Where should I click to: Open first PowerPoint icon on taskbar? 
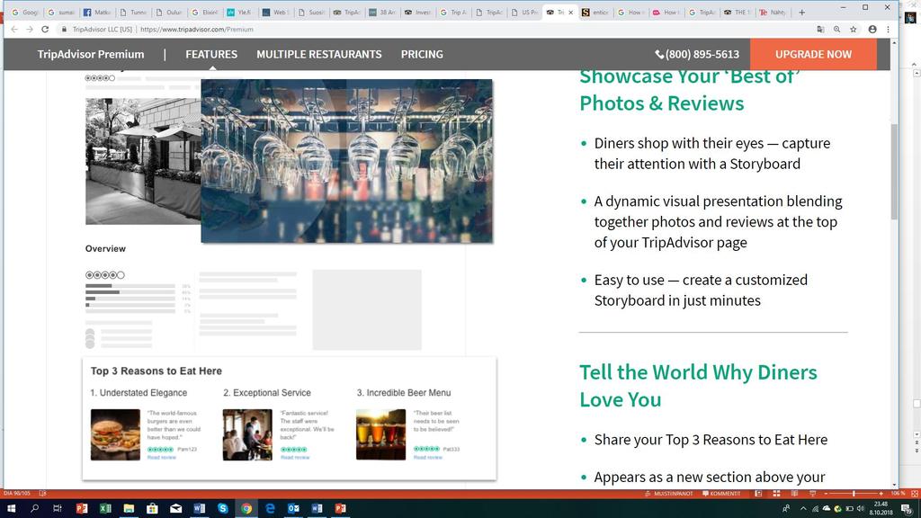coord(82,509)
